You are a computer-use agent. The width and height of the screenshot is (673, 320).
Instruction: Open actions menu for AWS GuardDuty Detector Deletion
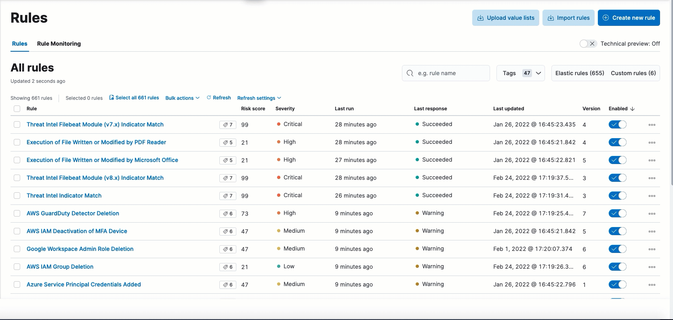coord(652,214)
